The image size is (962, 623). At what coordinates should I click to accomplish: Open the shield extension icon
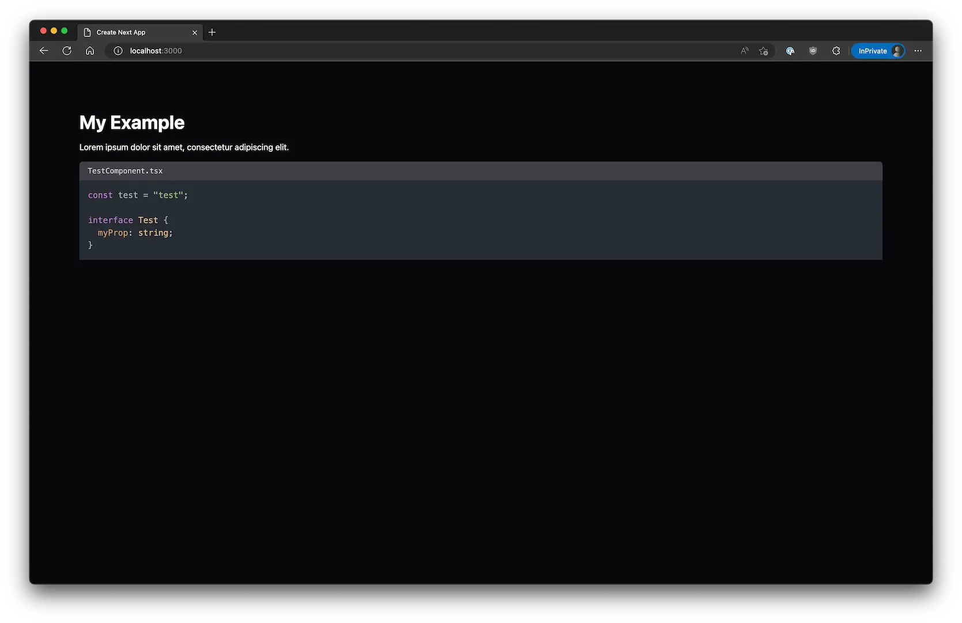click(x=813, y=51)
